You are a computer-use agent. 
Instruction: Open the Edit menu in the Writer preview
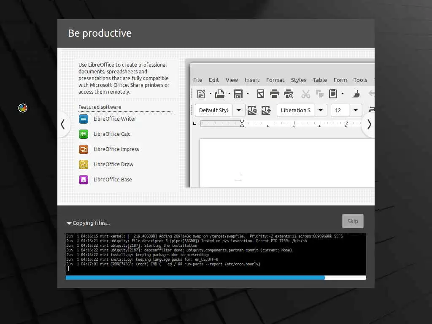214,80
